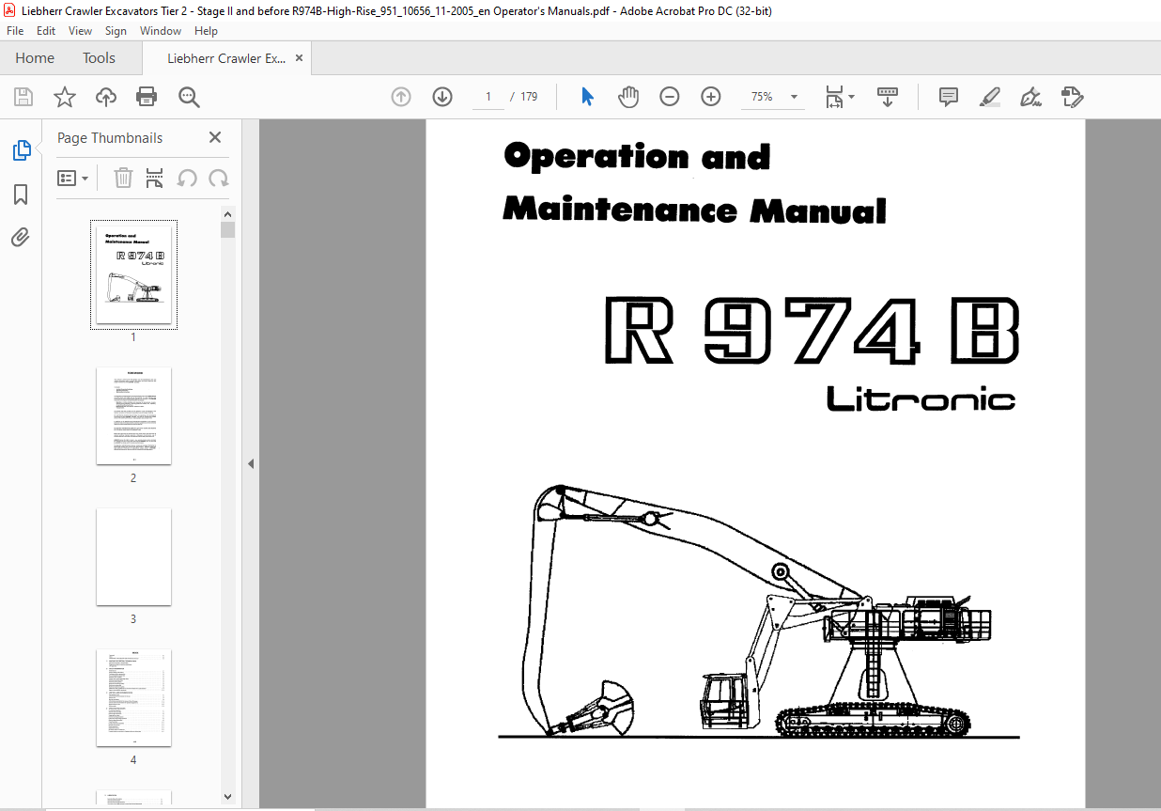Select page 1 thumbnail
The image size is (1161, 811).
[133, 274]
